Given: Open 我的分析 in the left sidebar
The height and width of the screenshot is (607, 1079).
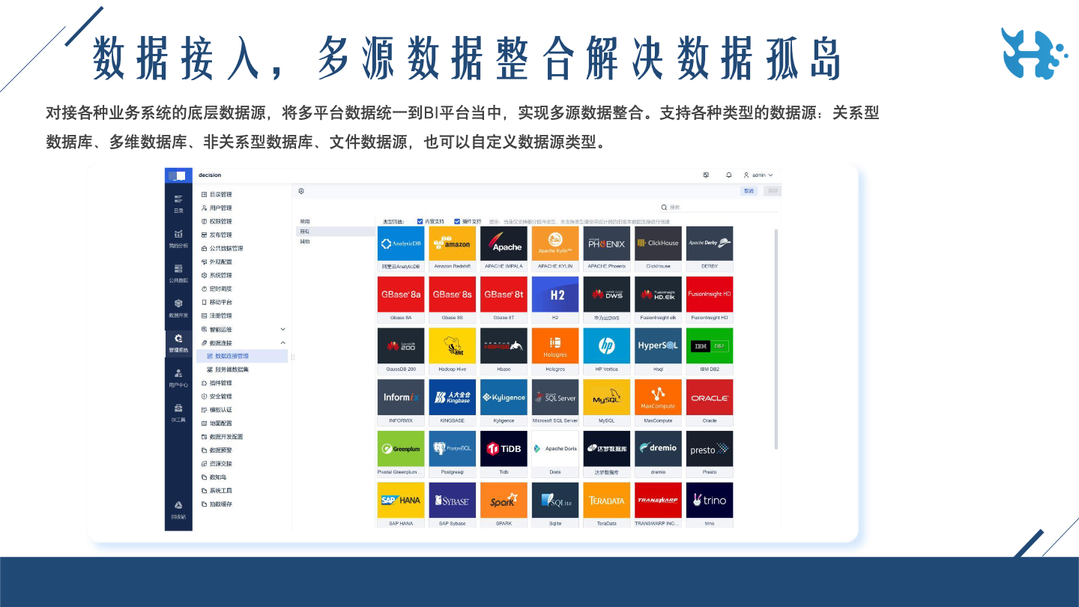Looking at the screenshot, I should (x=178, y=238).
